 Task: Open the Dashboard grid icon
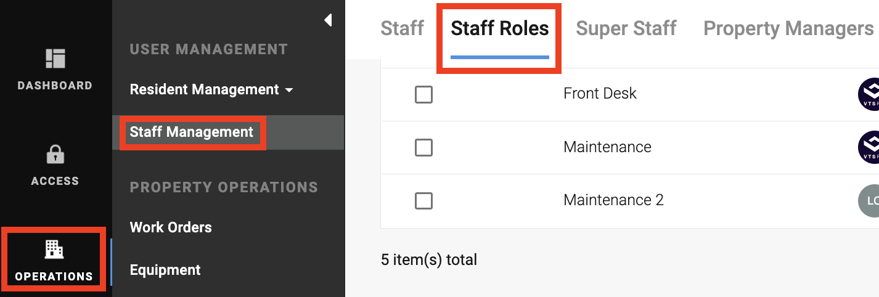55,59
